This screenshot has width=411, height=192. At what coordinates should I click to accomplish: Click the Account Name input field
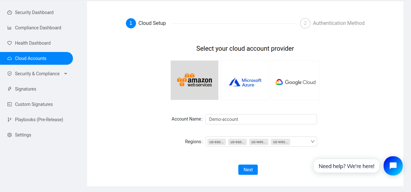pos(261,119)
